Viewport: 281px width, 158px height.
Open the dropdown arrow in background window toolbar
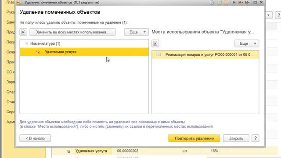click(268, 15)
